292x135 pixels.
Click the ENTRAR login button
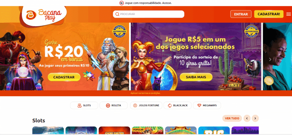(241, 14)
